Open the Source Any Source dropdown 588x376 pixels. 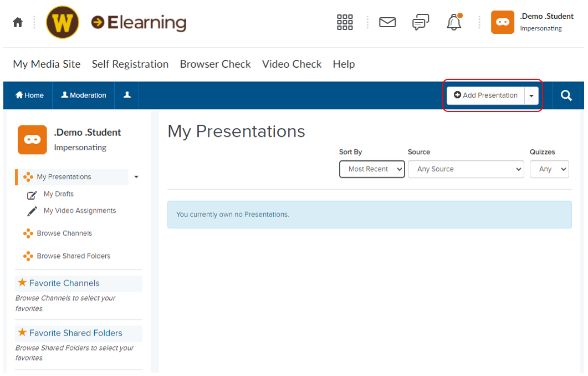click(x=465, y=169)
